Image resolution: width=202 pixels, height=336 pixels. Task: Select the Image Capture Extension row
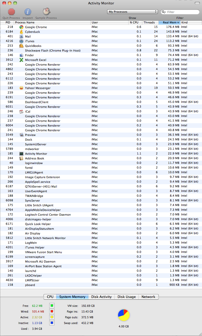(x=101, y=177)
